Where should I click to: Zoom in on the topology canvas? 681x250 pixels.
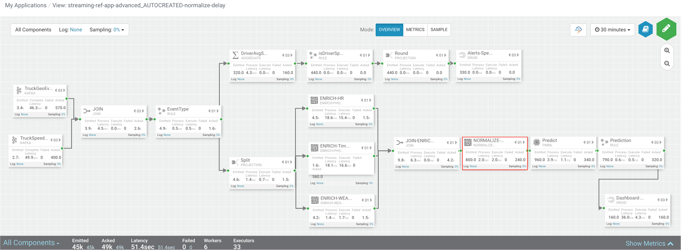pyautogui.click(x=667, y=51)
